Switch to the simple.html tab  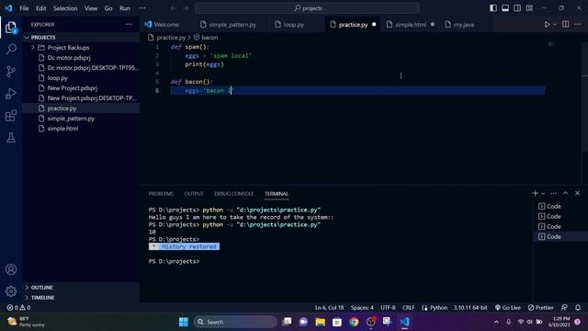[411, 25]
